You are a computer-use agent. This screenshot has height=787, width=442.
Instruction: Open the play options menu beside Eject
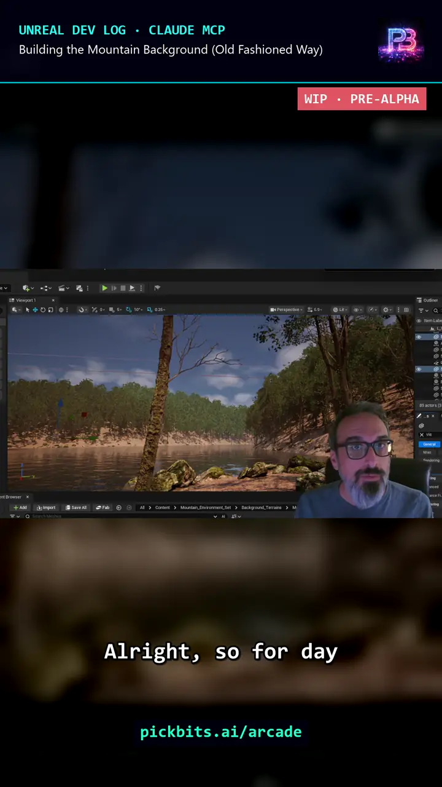(141, 288)
